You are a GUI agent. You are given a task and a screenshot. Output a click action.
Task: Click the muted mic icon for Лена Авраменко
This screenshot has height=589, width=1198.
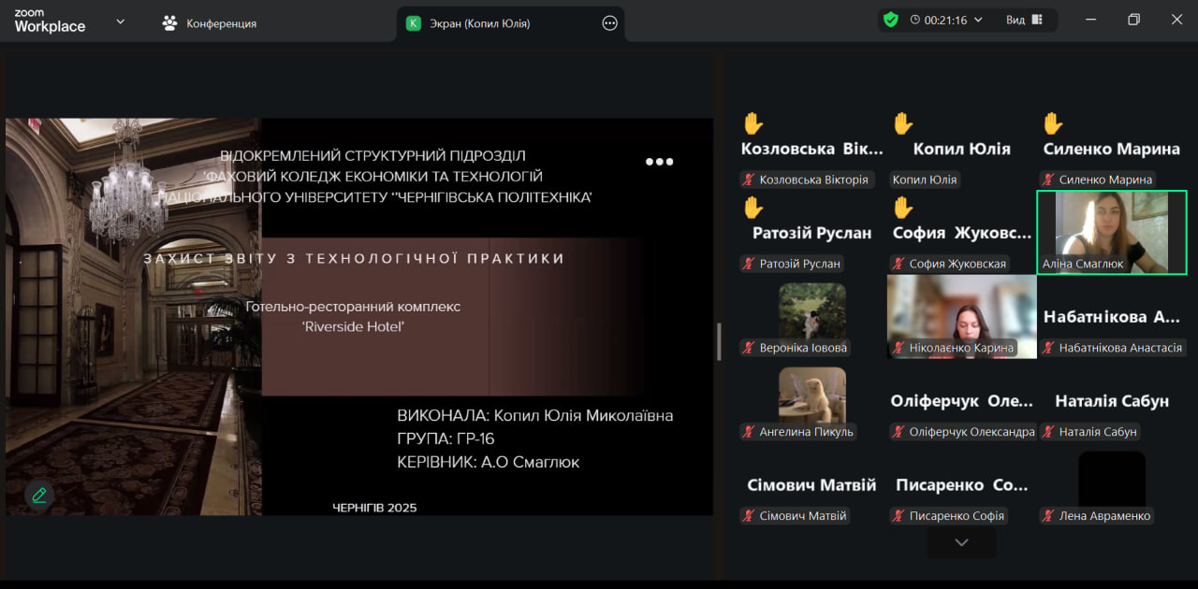click(x=1048, y=516)
